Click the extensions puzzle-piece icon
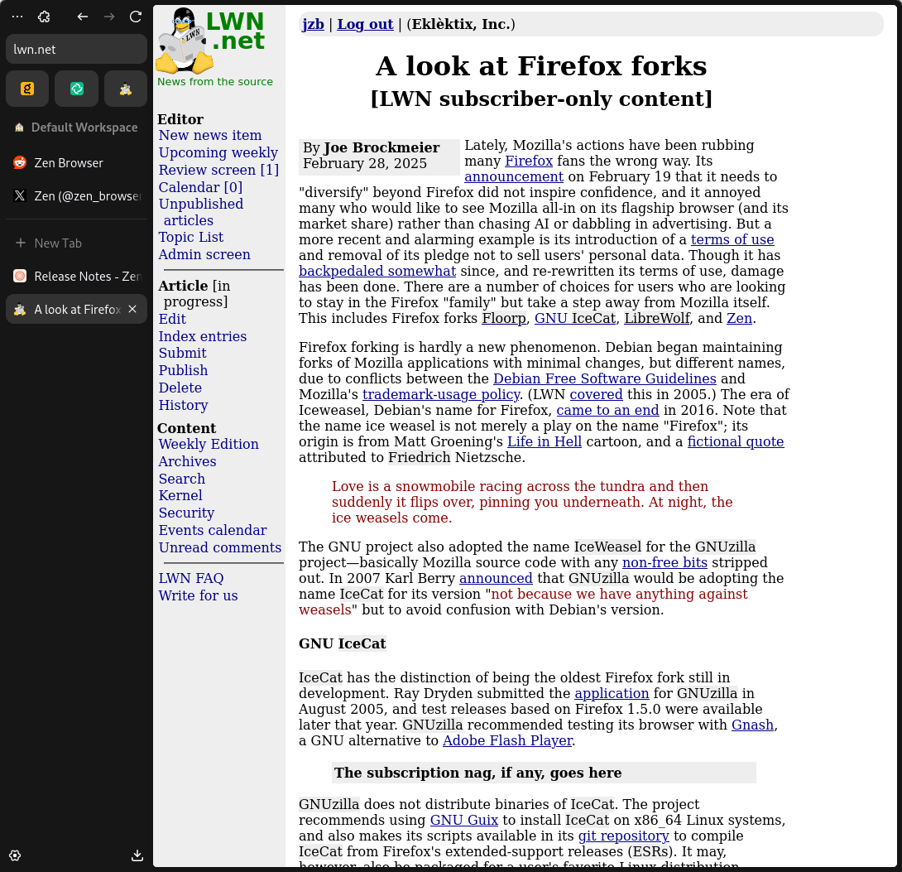This screenshot has height=872, width=902. click(x=45, y=17)
